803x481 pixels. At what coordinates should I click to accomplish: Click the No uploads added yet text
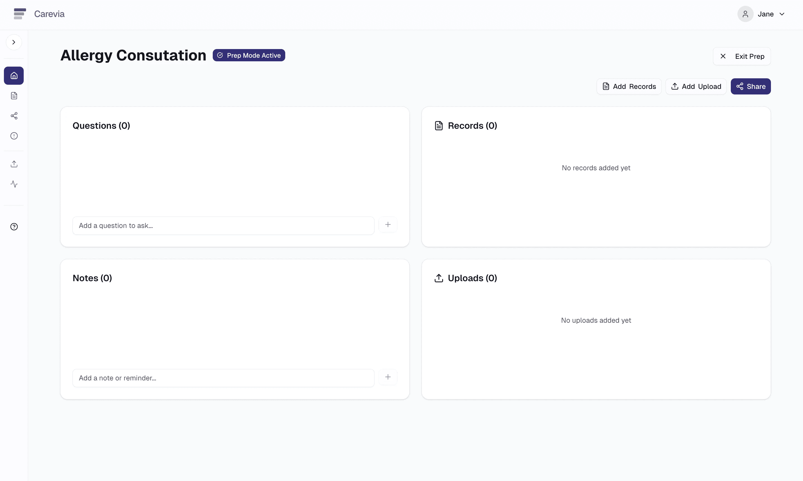coord(596,320)
